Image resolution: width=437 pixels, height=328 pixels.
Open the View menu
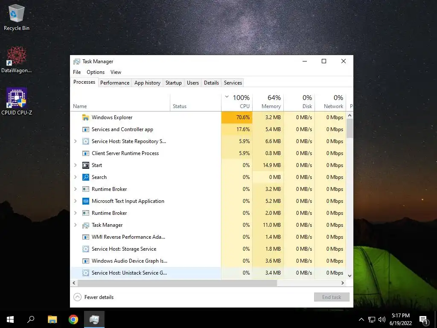116,72
